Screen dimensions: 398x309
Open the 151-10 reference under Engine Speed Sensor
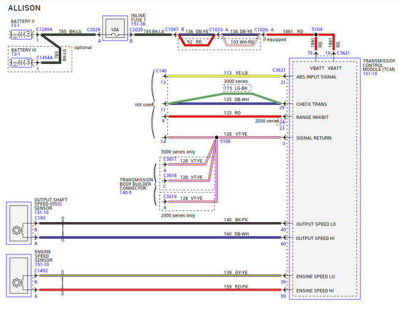coord(42,264)
